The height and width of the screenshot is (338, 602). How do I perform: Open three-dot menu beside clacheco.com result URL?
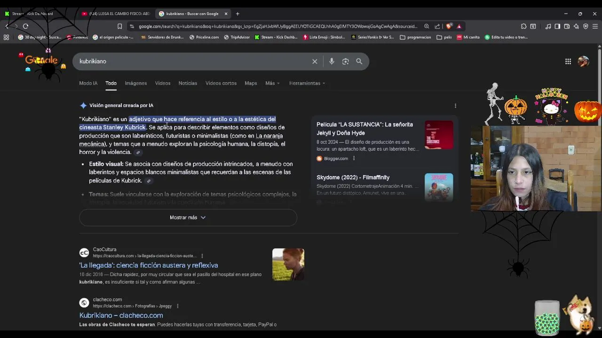(177, 306)
